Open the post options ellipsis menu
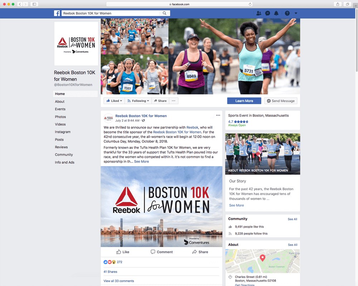The height and width of the screenshot is (286, 358). point(218,115)
